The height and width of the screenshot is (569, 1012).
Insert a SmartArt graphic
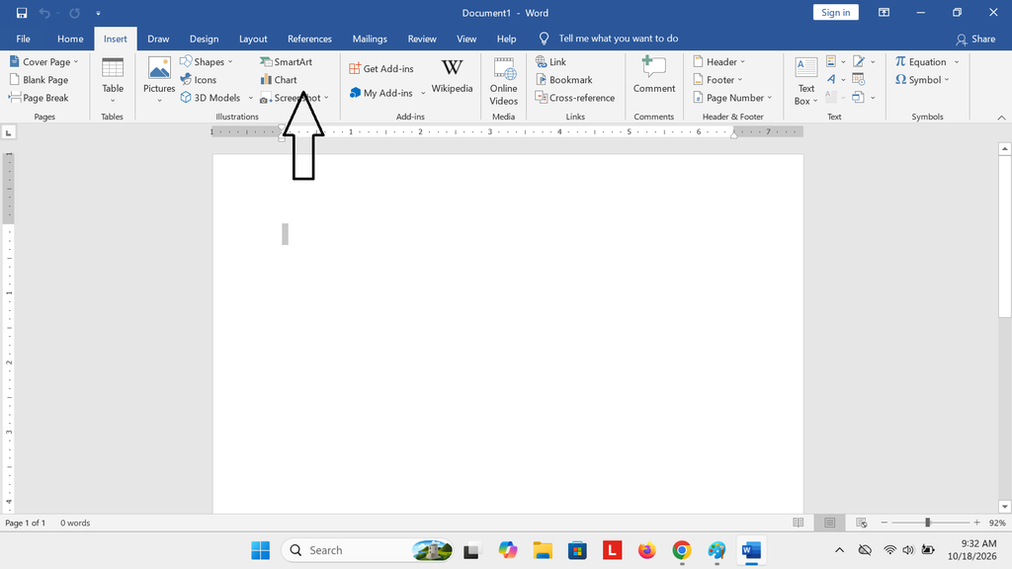point(286,62)
